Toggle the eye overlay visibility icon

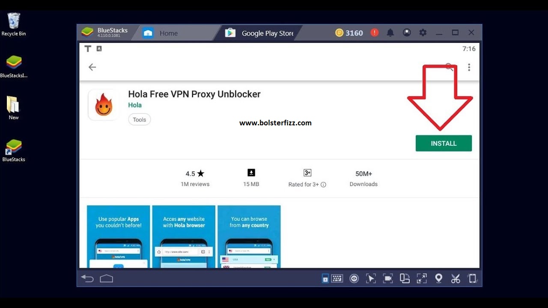354,278
